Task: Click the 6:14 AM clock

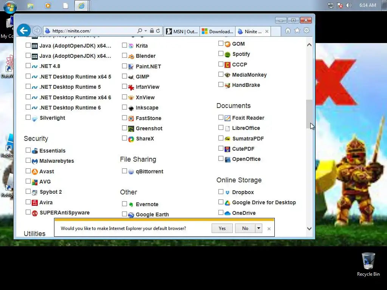Action: pos(367,5)
